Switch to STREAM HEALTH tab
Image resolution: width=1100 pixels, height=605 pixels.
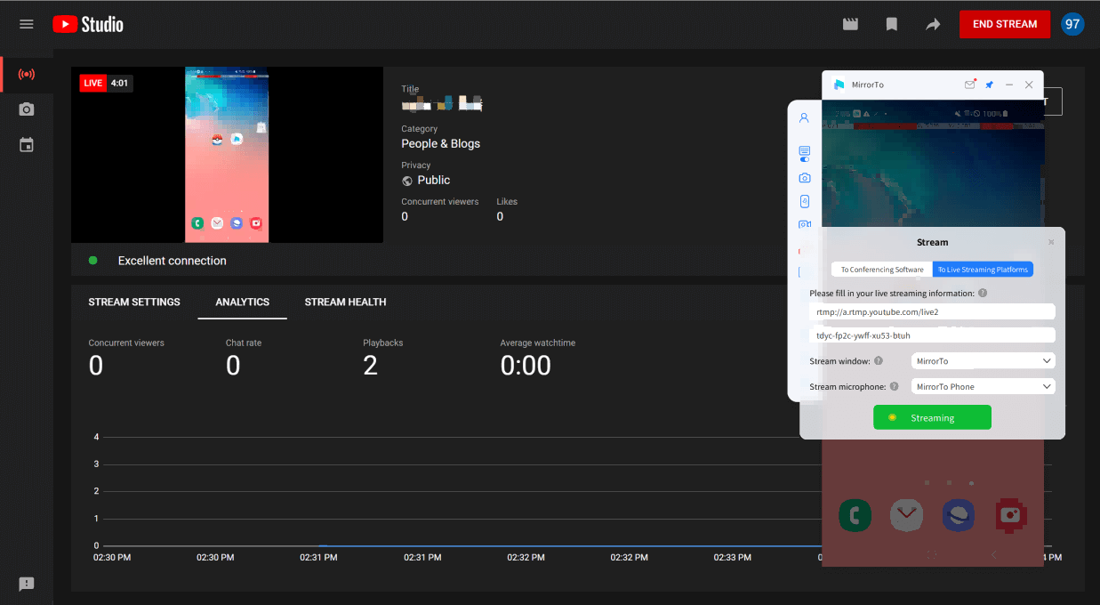coord(345,302)
